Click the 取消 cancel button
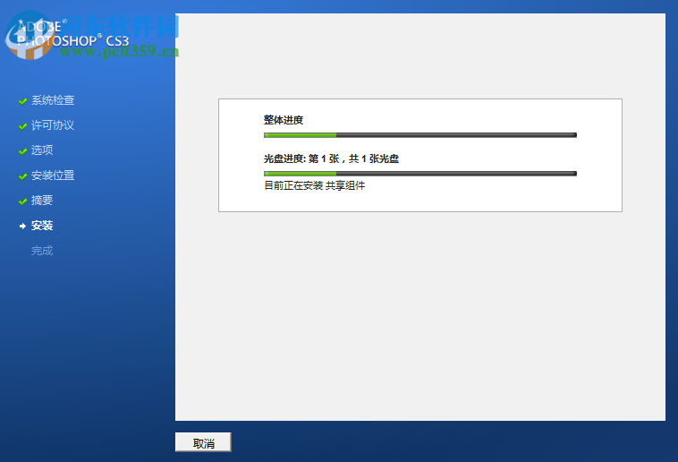The width and height of the screenshot is (678, 462). (x=203, y=442)
